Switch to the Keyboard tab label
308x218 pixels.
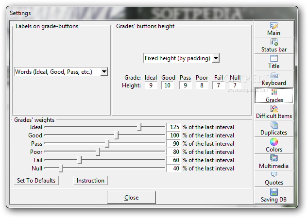(x=274, y=83)
